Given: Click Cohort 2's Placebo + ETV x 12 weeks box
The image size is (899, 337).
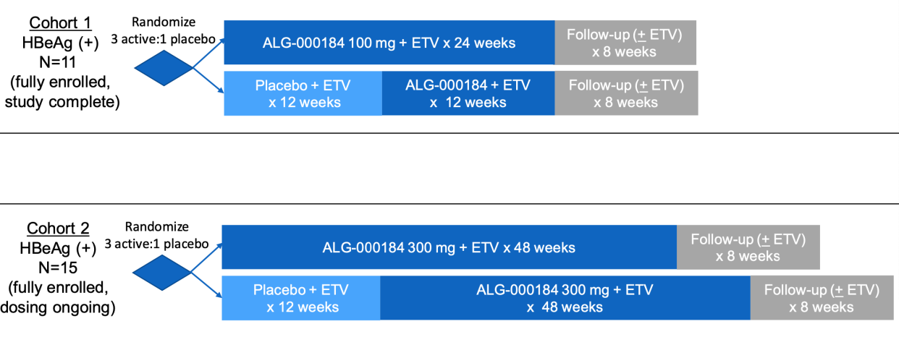Looking at the screenshot, I should tap(301, 298).
